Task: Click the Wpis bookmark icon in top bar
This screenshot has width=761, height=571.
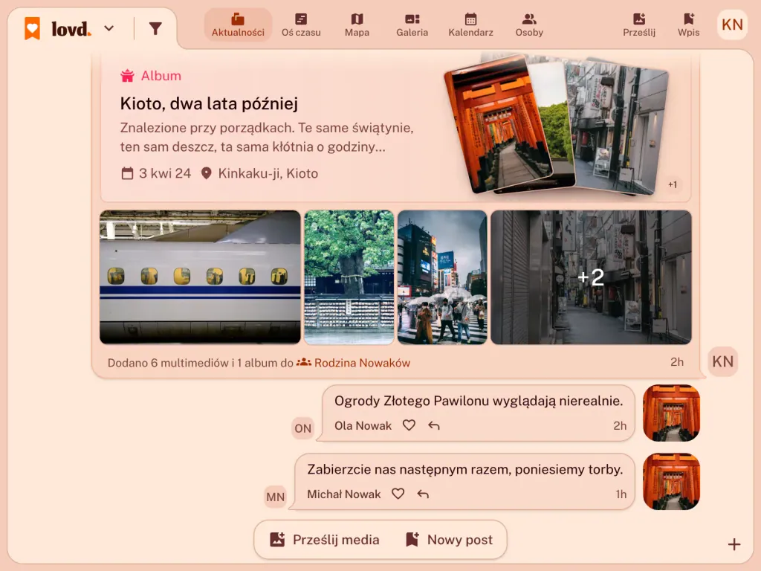Action: click(x=688, y=25)
